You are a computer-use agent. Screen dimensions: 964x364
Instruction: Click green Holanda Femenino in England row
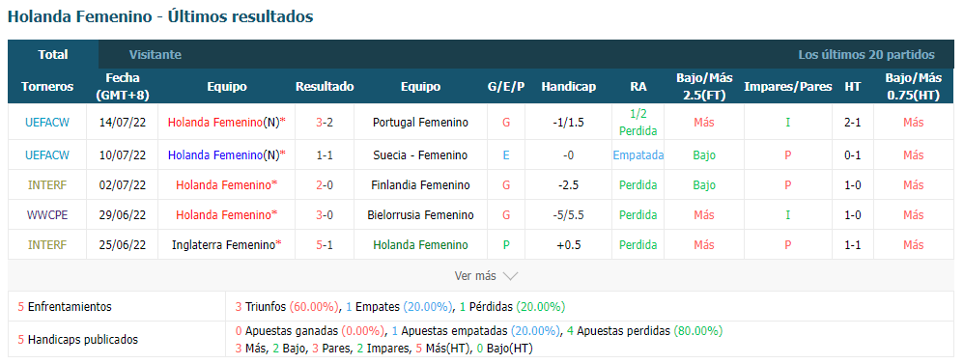tap(420, 244)
